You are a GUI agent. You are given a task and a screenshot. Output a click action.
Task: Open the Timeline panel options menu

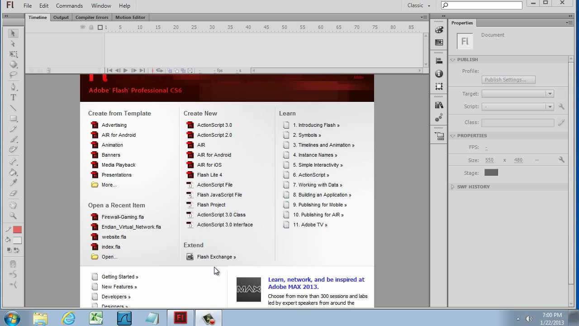coord(424,17)
